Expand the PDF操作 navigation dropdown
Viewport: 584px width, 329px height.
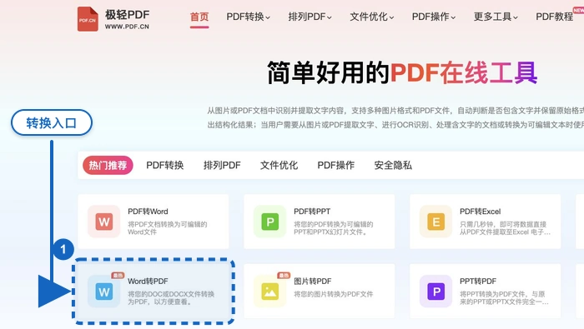[x=434, y=17]
